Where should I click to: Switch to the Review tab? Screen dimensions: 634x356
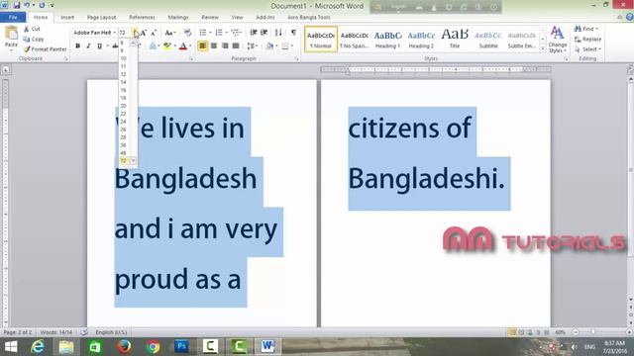[210, 18]
